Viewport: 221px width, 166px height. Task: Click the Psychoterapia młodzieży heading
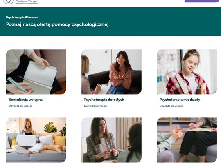180,100
